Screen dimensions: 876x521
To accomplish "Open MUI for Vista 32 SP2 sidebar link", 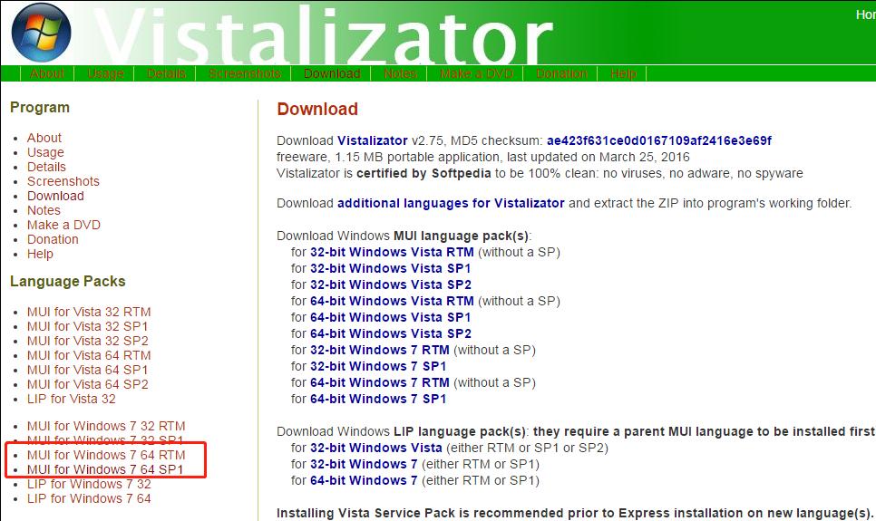I will click(88, 342).
